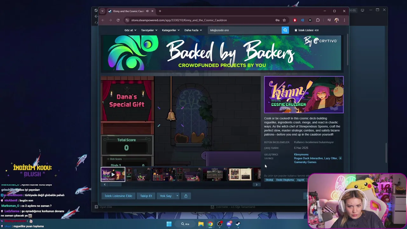Screen dimensions: 407x229
Task: Open Chrome three-dot menu
Action: tap(344, 20)
